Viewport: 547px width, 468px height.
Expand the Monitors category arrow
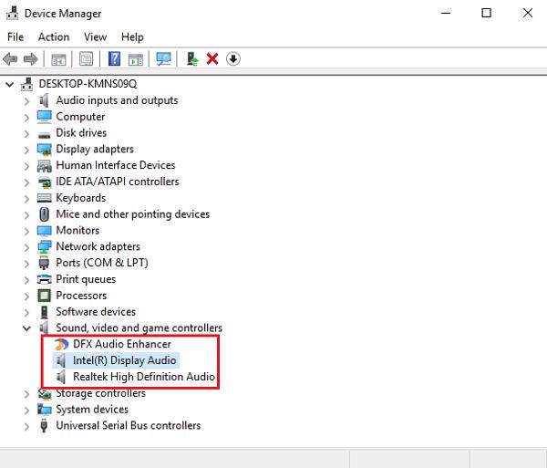(x=26, y=231)
